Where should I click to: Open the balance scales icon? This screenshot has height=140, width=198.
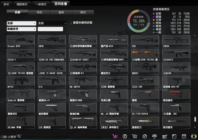tap(154, 136)
